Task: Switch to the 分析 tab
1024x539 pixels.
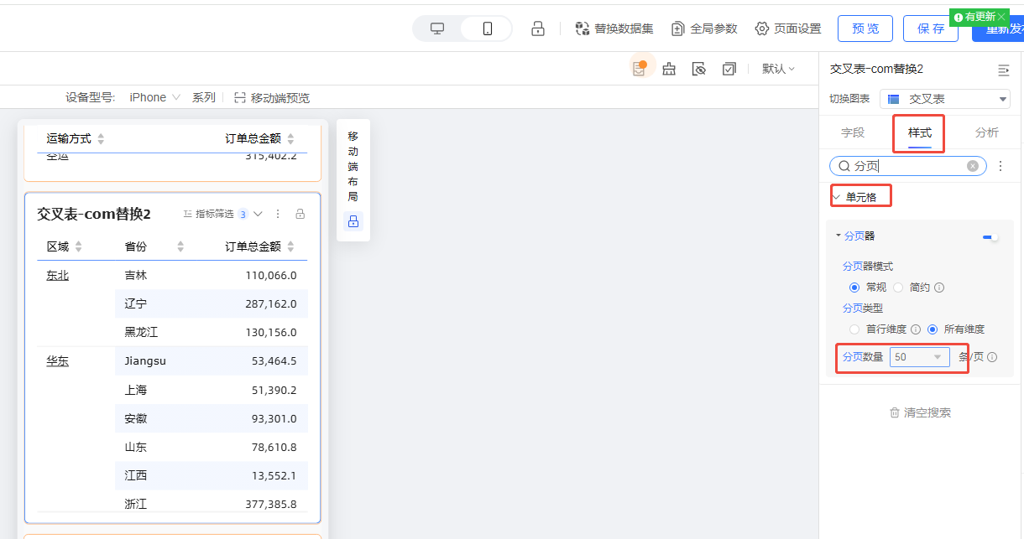Action: click(987, 132)
